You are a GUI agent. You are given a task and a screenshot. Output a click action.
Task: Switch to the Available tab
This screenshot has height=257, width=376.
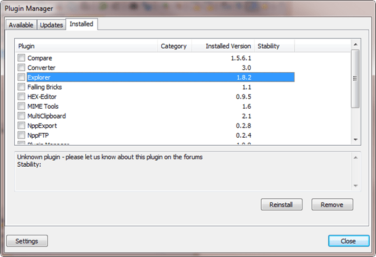[x=21, y=25]
